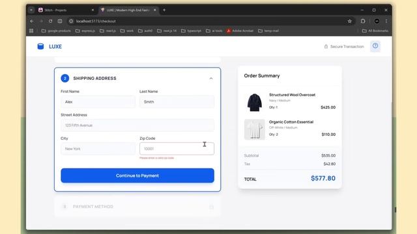
Task: Click the LUXE brand name link
Action: tap(55, 46)
